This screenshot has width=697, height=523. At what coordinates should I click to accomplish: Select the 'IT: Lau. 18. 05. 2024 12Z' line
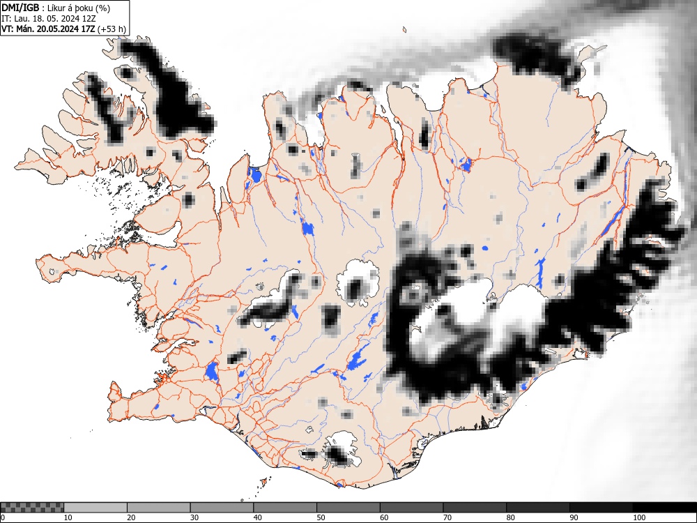click(49, 19)
